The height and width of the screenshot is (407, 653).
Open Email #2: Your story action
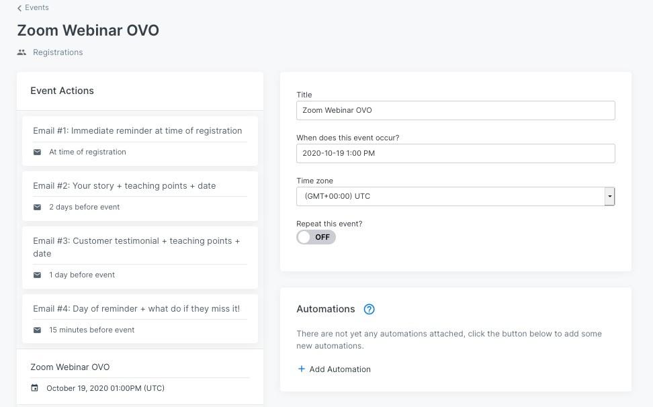124,186
